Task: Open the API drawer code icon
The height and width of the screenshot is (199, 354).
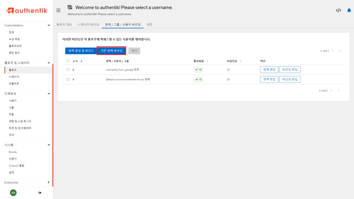Action: [x=338, y=10]
